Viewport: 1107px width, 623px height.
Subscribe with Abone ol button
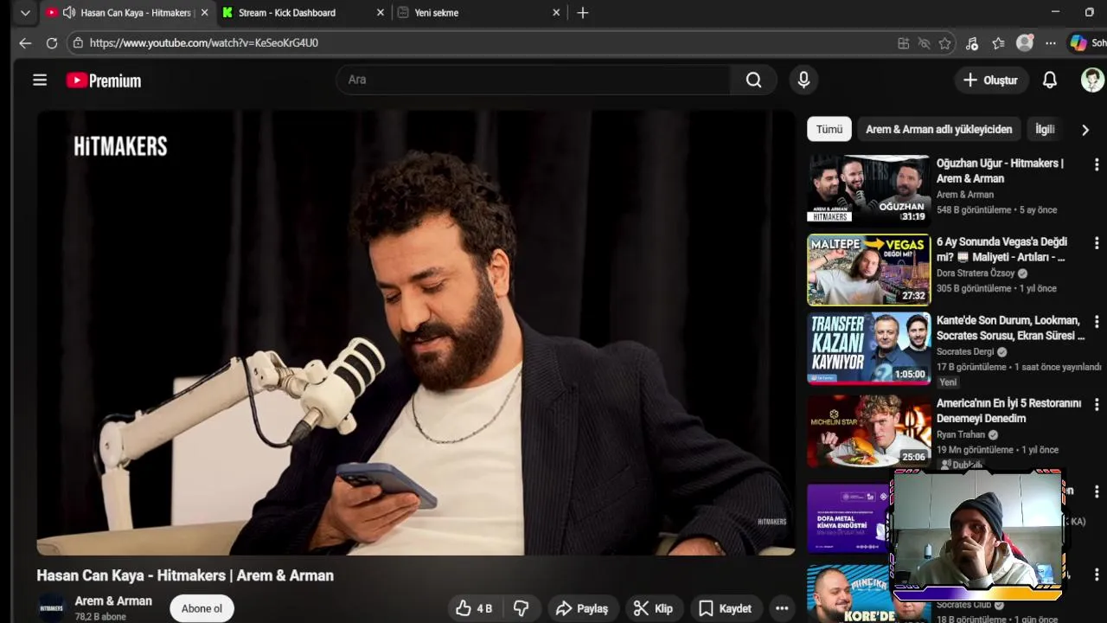tap(202, 608)
